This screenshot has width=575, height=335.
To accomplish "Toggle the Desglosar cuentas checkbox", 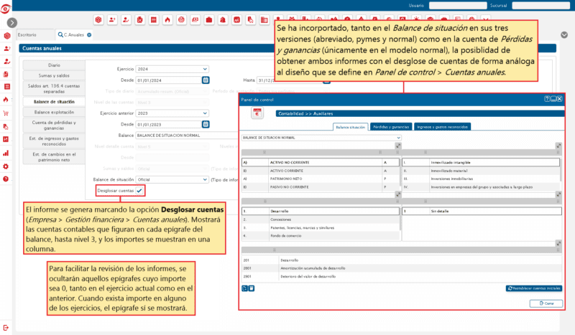I will pos(139,190).
